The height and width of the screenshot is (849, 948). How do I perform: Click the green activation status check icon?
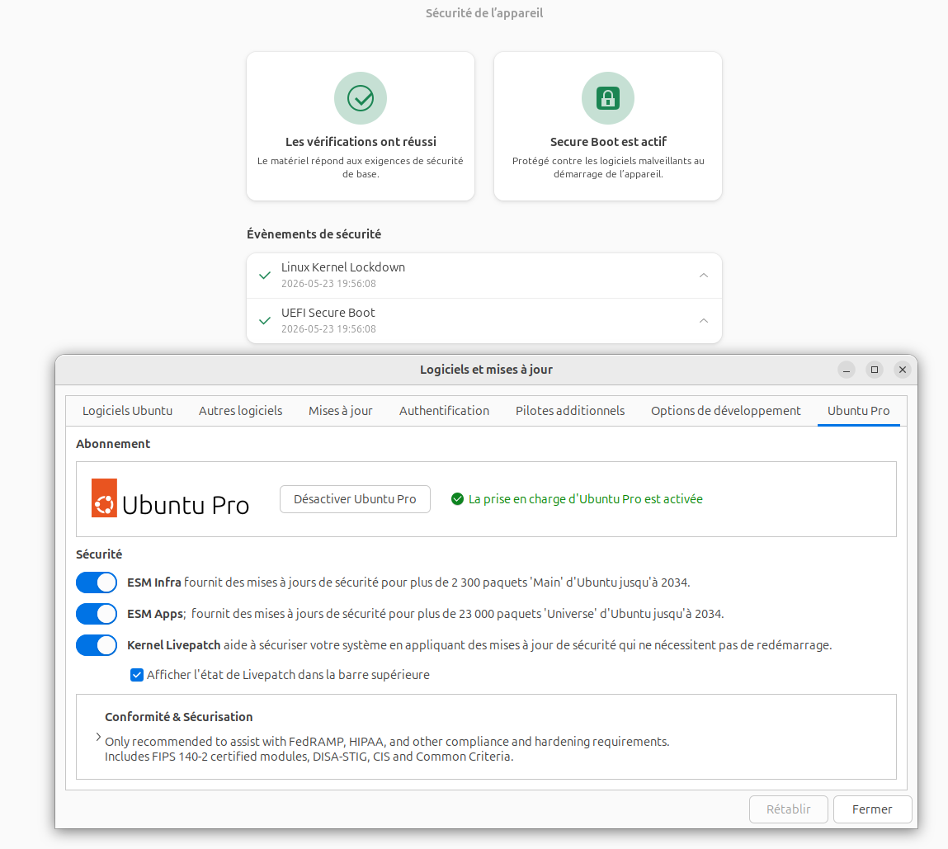pos(458,499)
